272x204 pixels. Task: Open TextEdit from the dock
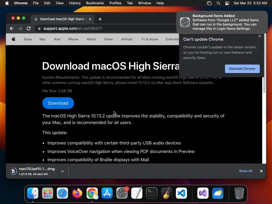point(137,193)
